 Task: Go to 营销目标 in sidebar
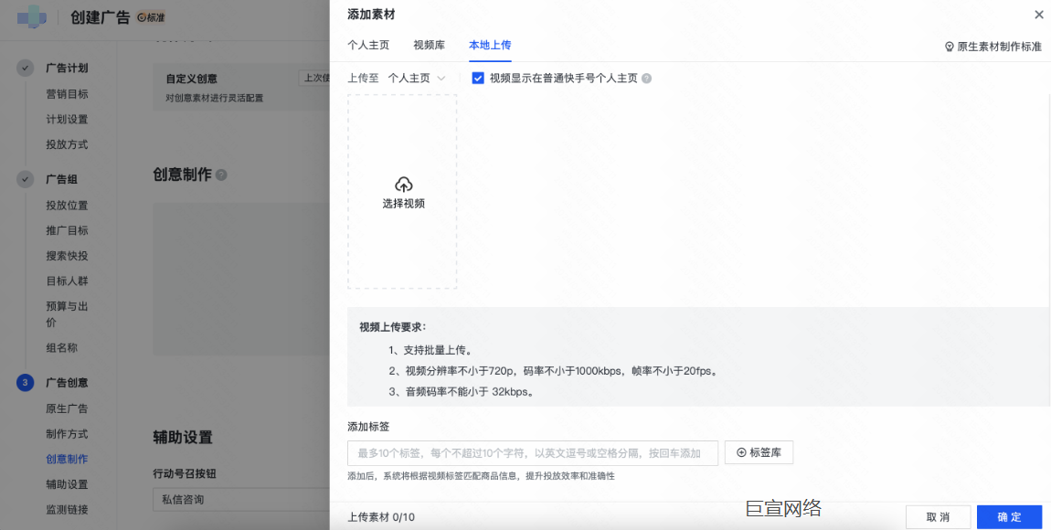point(67,94)
